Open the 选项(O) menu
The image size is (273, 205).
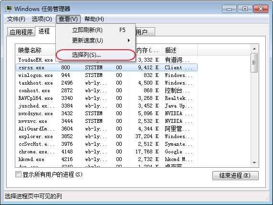pyautogui.click(x=42, y=19)
